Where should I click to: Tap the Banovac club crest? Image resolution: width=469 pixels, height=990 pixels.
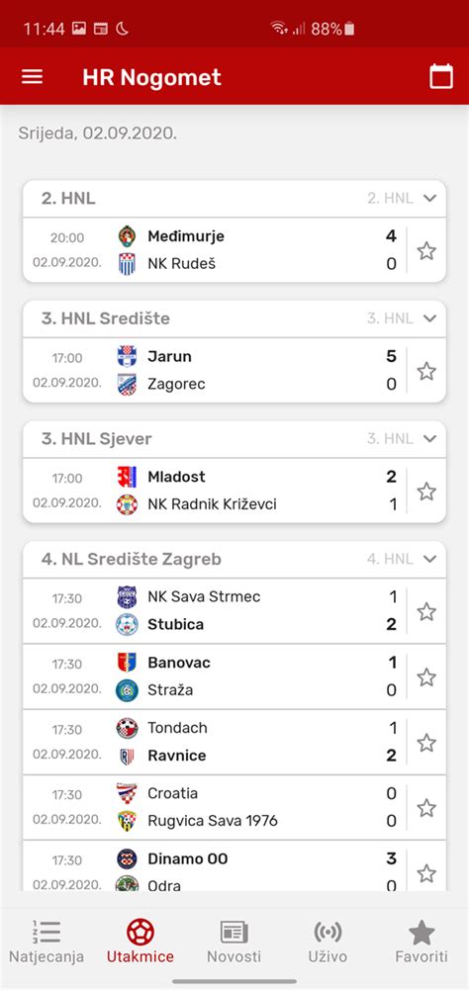[x=127, y=663]
